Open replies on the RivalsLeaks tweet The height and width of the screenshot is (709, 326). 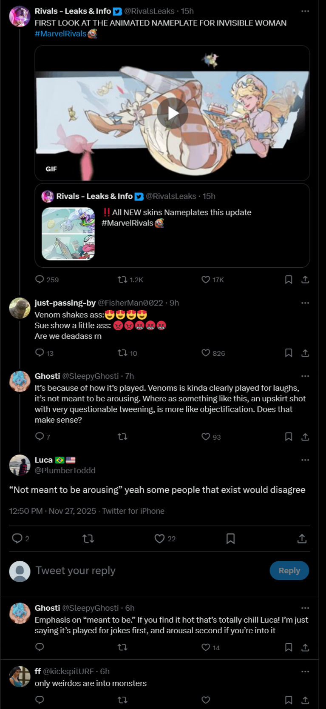point(40,280)
